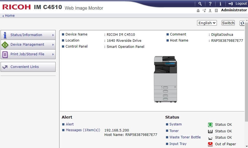The width and height of the screenshot is (248, 148).
Task: Click the Switch language button
Action: tap(228, 23)
